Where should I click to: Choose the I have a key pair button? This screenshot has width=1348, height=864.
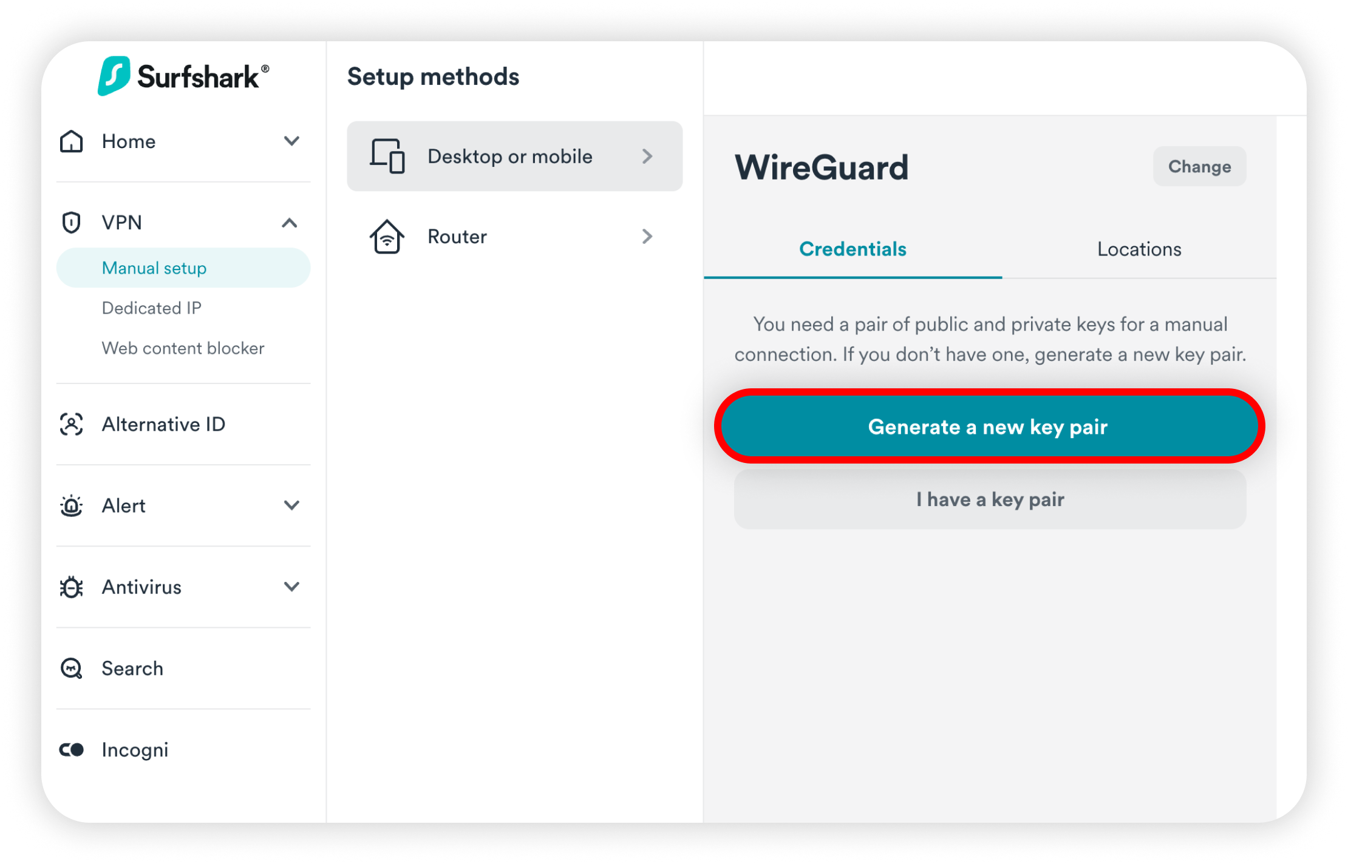[x=990, y=499]
